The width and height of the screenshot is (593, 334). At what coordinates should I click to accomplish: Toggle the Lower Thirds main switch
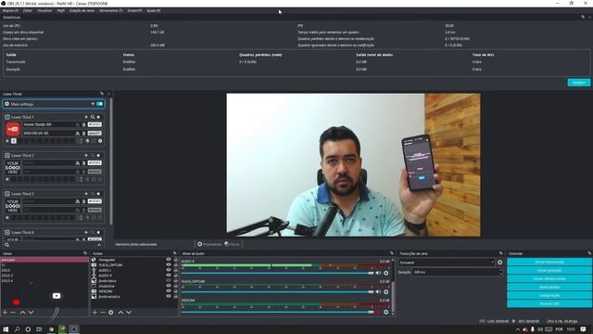click(99, 104)
